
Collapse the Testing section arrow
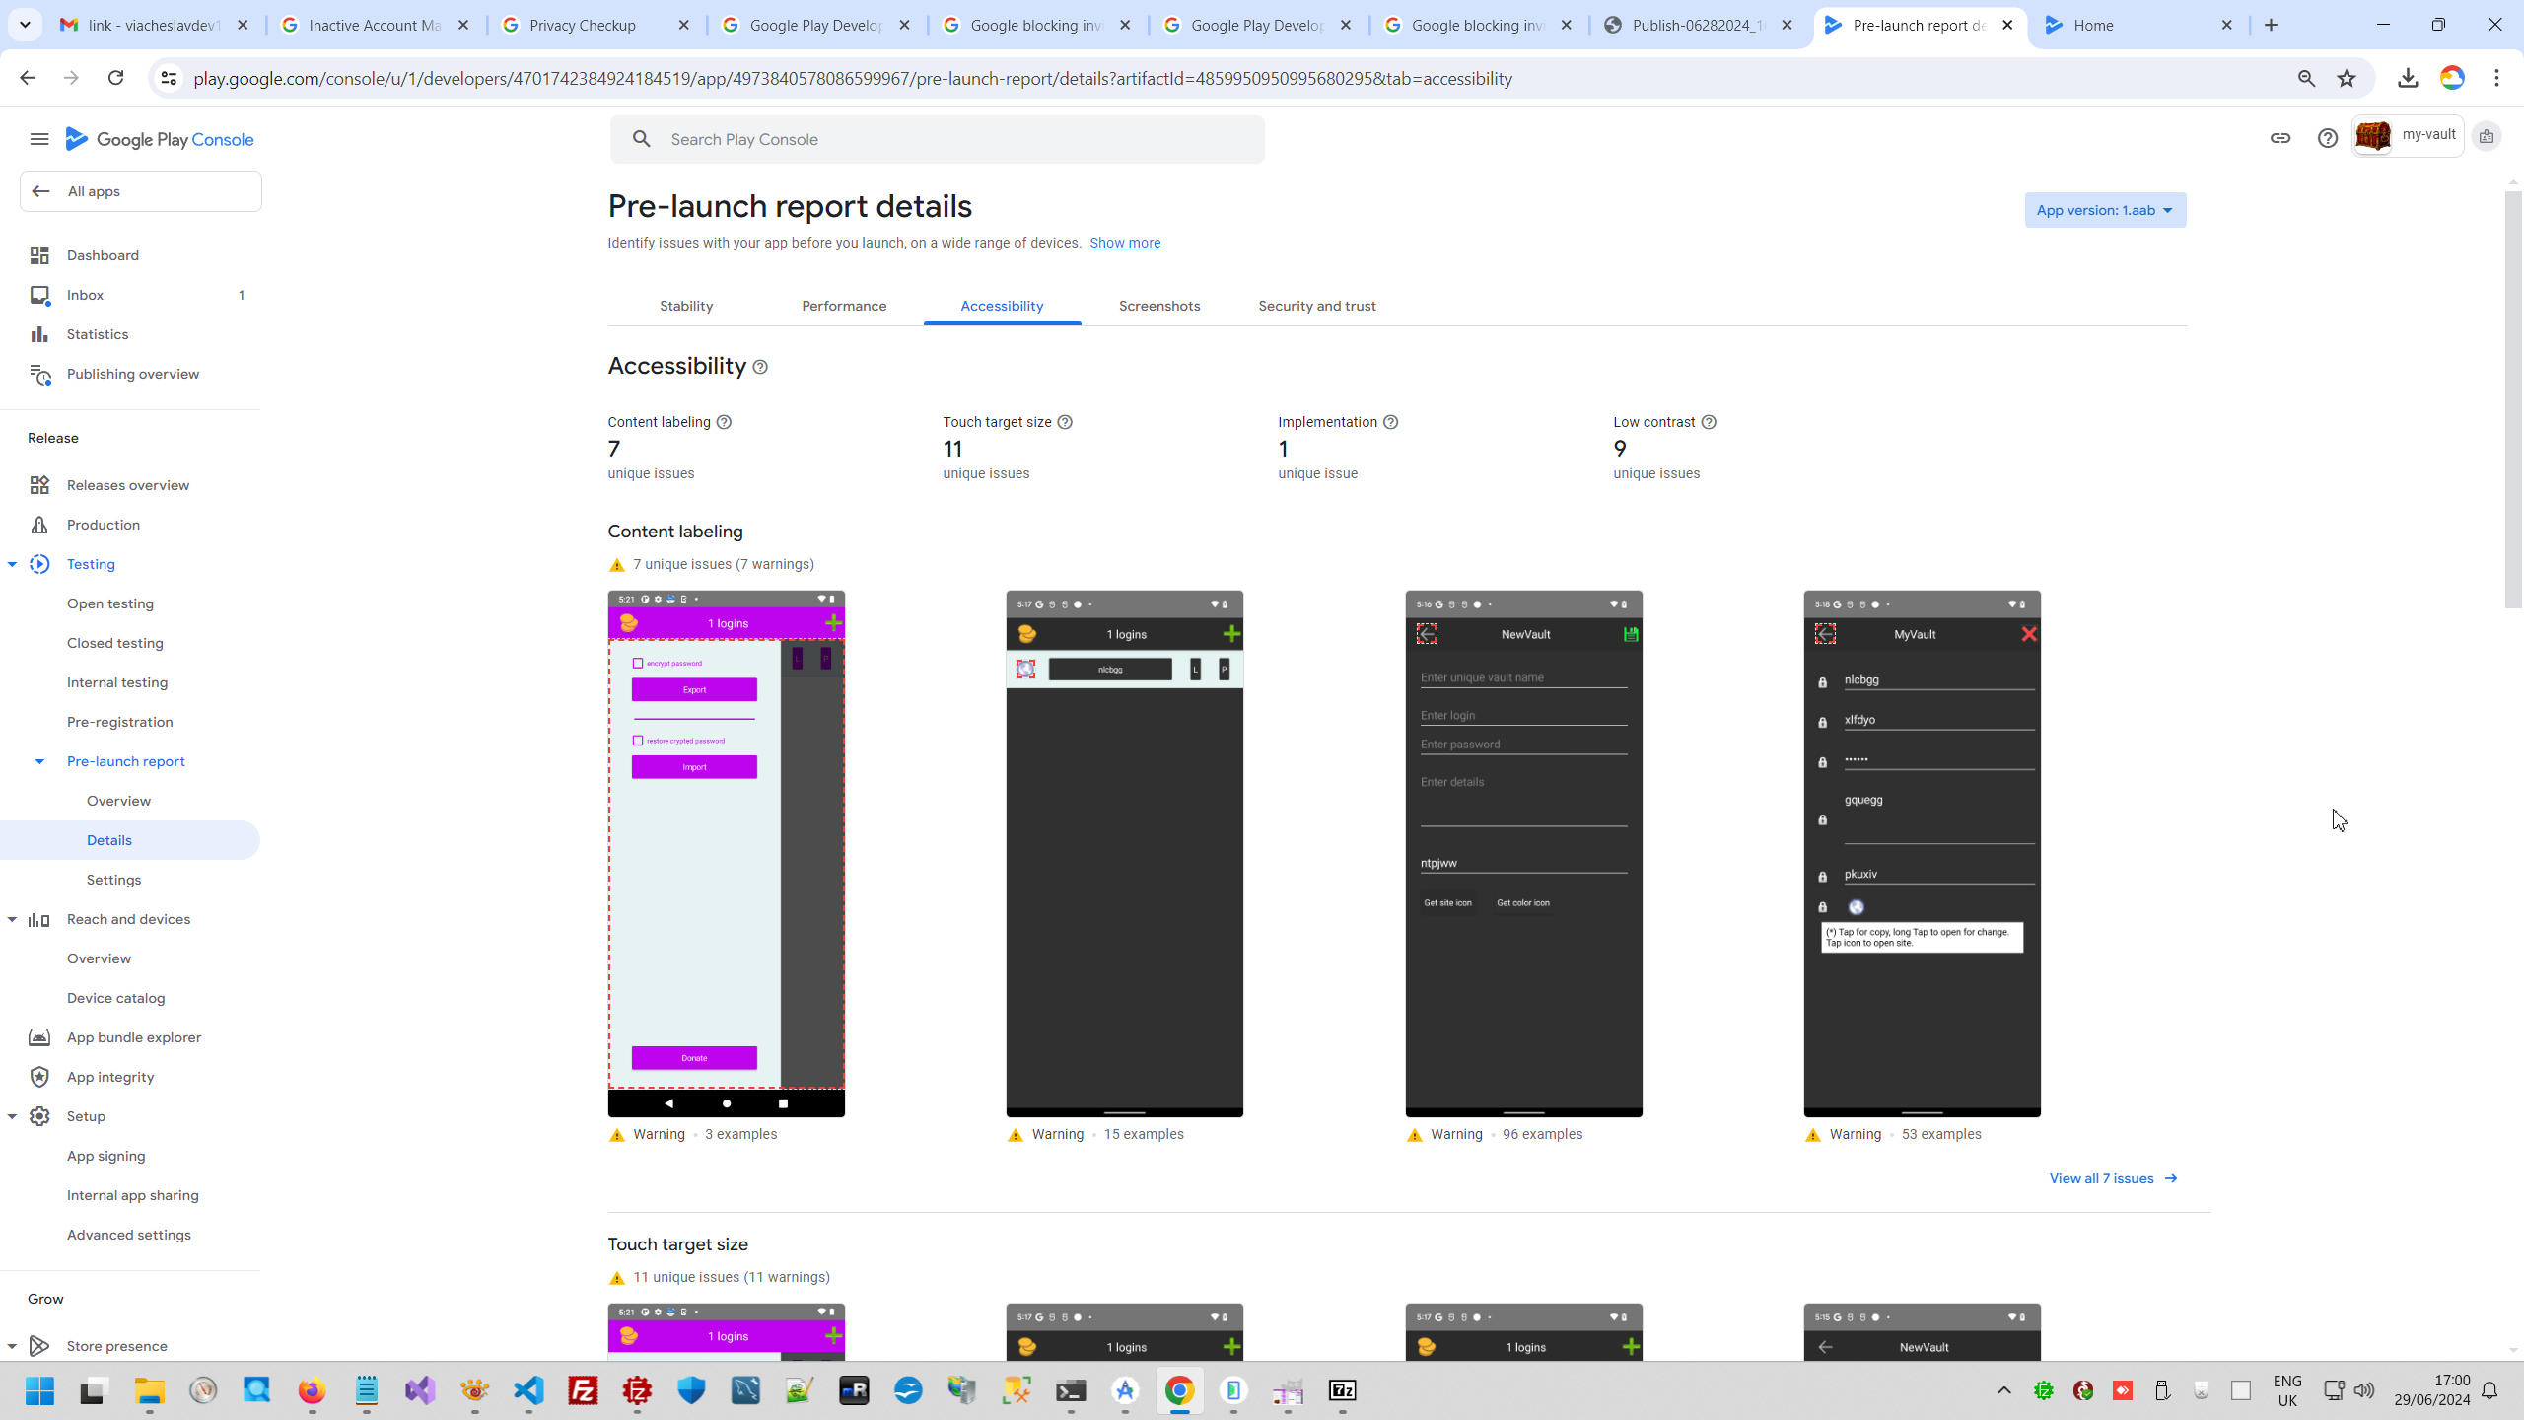coord(12,564)
